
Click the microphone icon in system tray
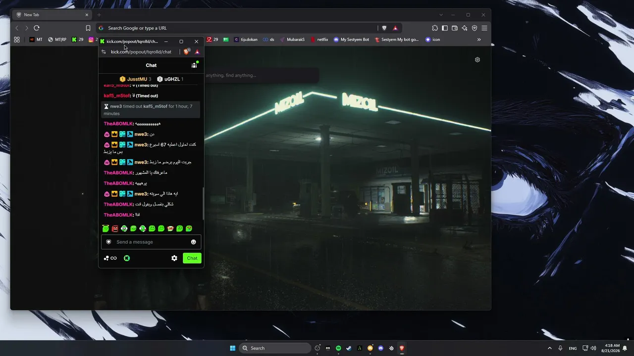(x=560, y=348)
